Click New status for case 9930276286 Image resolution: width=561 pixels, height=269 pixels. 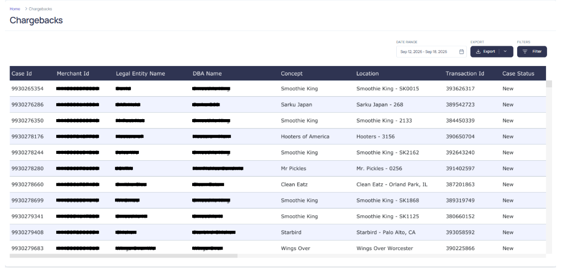click(508, 105)
